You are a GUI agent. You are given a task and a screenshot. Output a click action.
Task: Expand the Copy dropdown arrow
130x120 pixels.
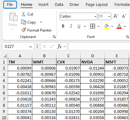[x=41, y=22]
